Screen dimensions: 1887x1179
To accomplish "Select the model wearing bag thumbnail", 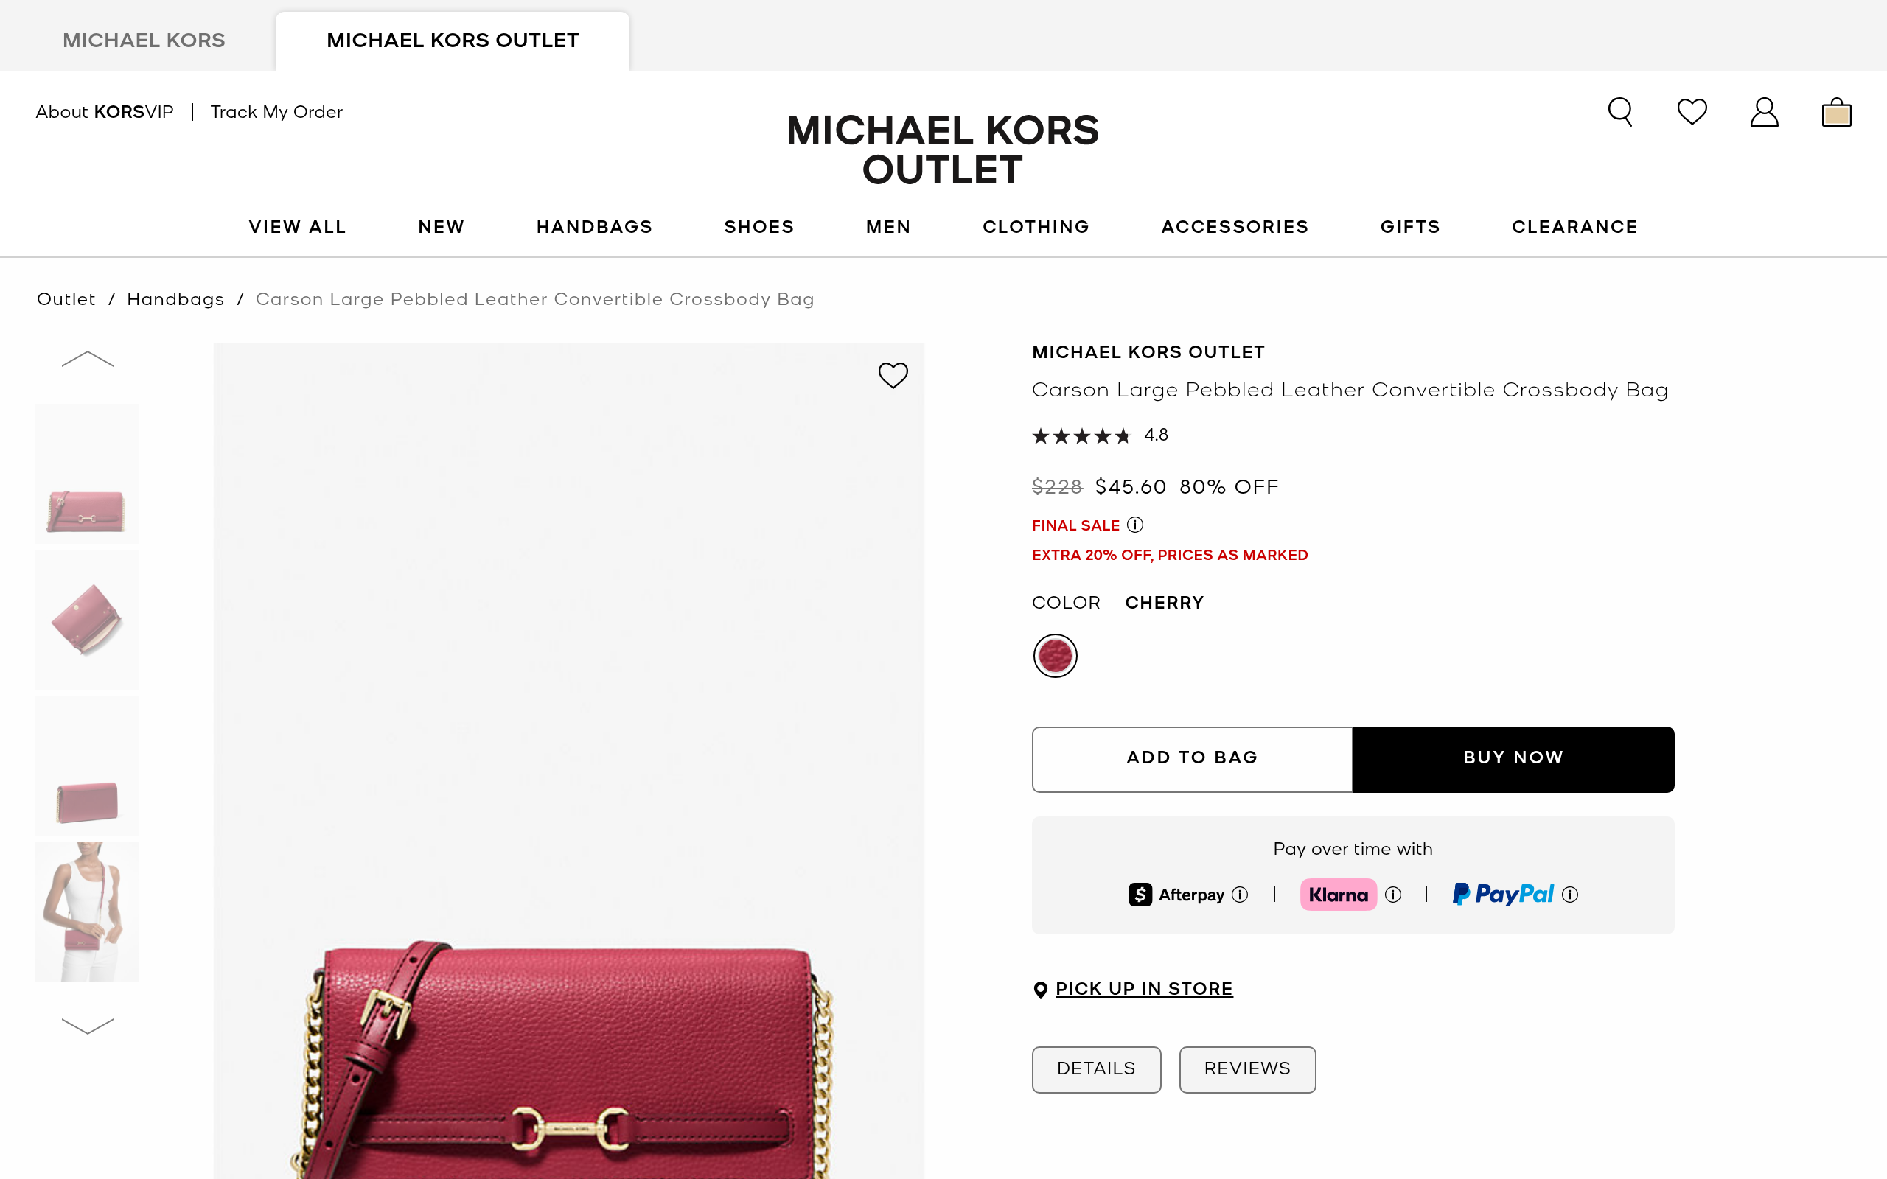I will [x=86, y=911].
